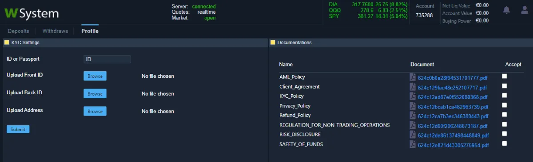Click the yellow KYC Settings panel icon
This screenshot has width=533, height=162.
tap(7, 42)
